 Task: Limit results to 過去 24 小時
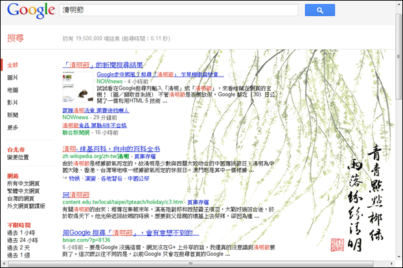tap(23, 240)
